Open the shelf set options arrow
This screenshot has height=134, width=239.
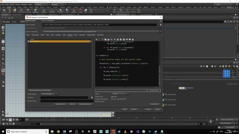point(109,7)
